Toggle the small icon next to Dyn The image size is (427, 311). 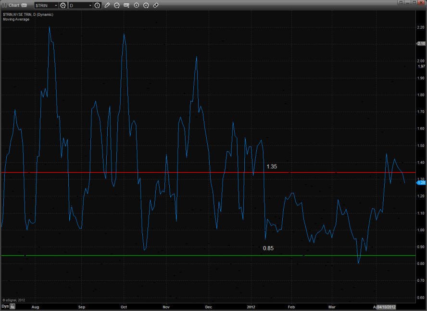point(13,306)
